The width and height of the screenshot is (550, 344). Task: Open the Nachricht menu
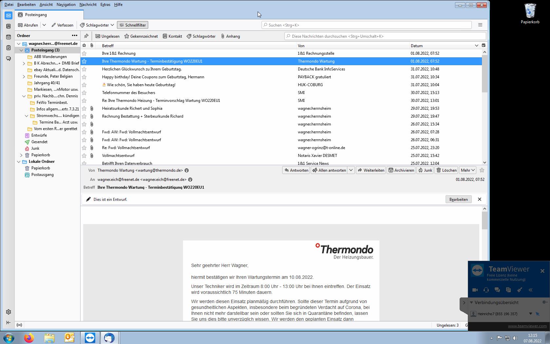pyautogui.click(x=88, y=5)
